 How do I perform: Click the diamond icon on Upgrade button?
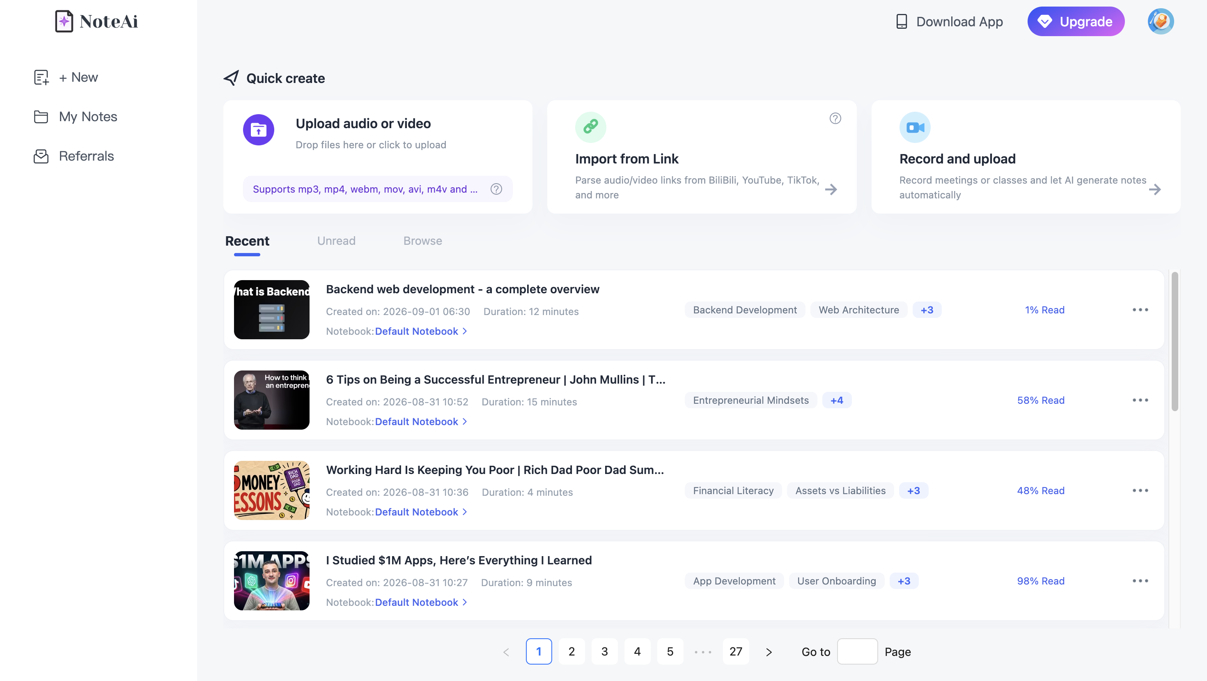[1044, 21]
